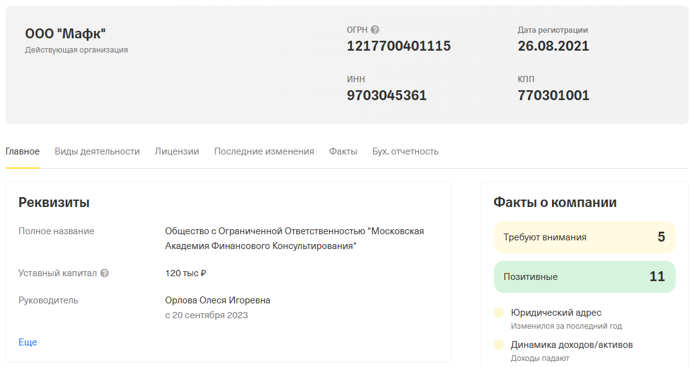
Task: Switch to the Виды деятельности tab
Action: 97,151
